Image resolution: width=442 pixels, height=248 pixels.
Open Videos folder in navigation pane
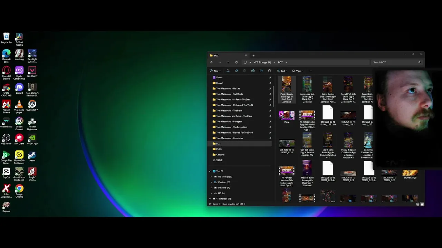(219, 77)
